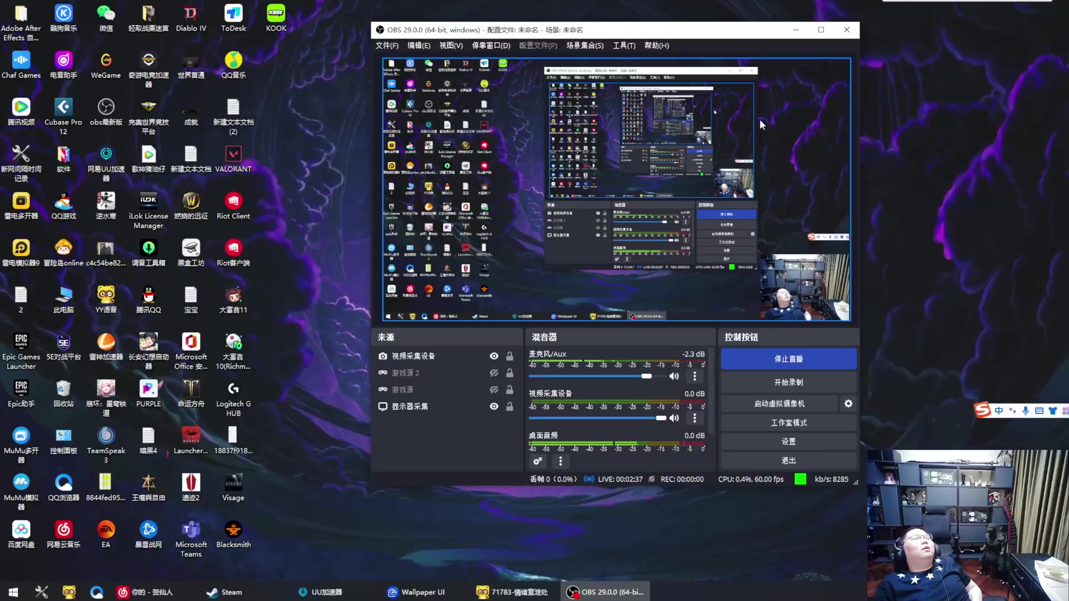Switch Sogou input mode 中 indicator
Viewport: 1069px width, 601px height.
point(999,411)
